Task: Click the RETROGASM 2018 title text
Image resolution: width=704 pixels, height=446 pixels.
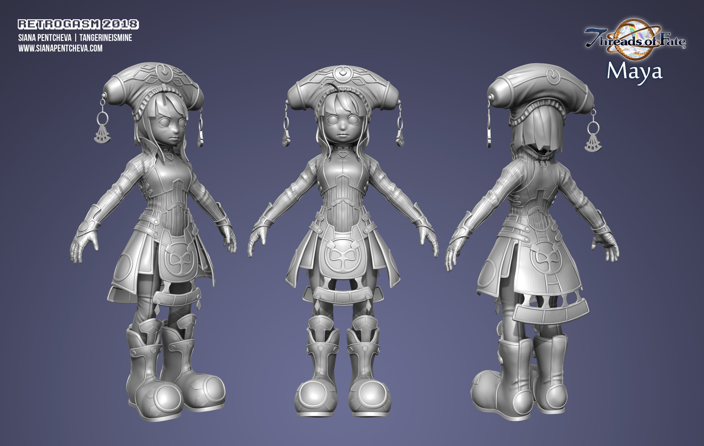Action: click(78, 24)
